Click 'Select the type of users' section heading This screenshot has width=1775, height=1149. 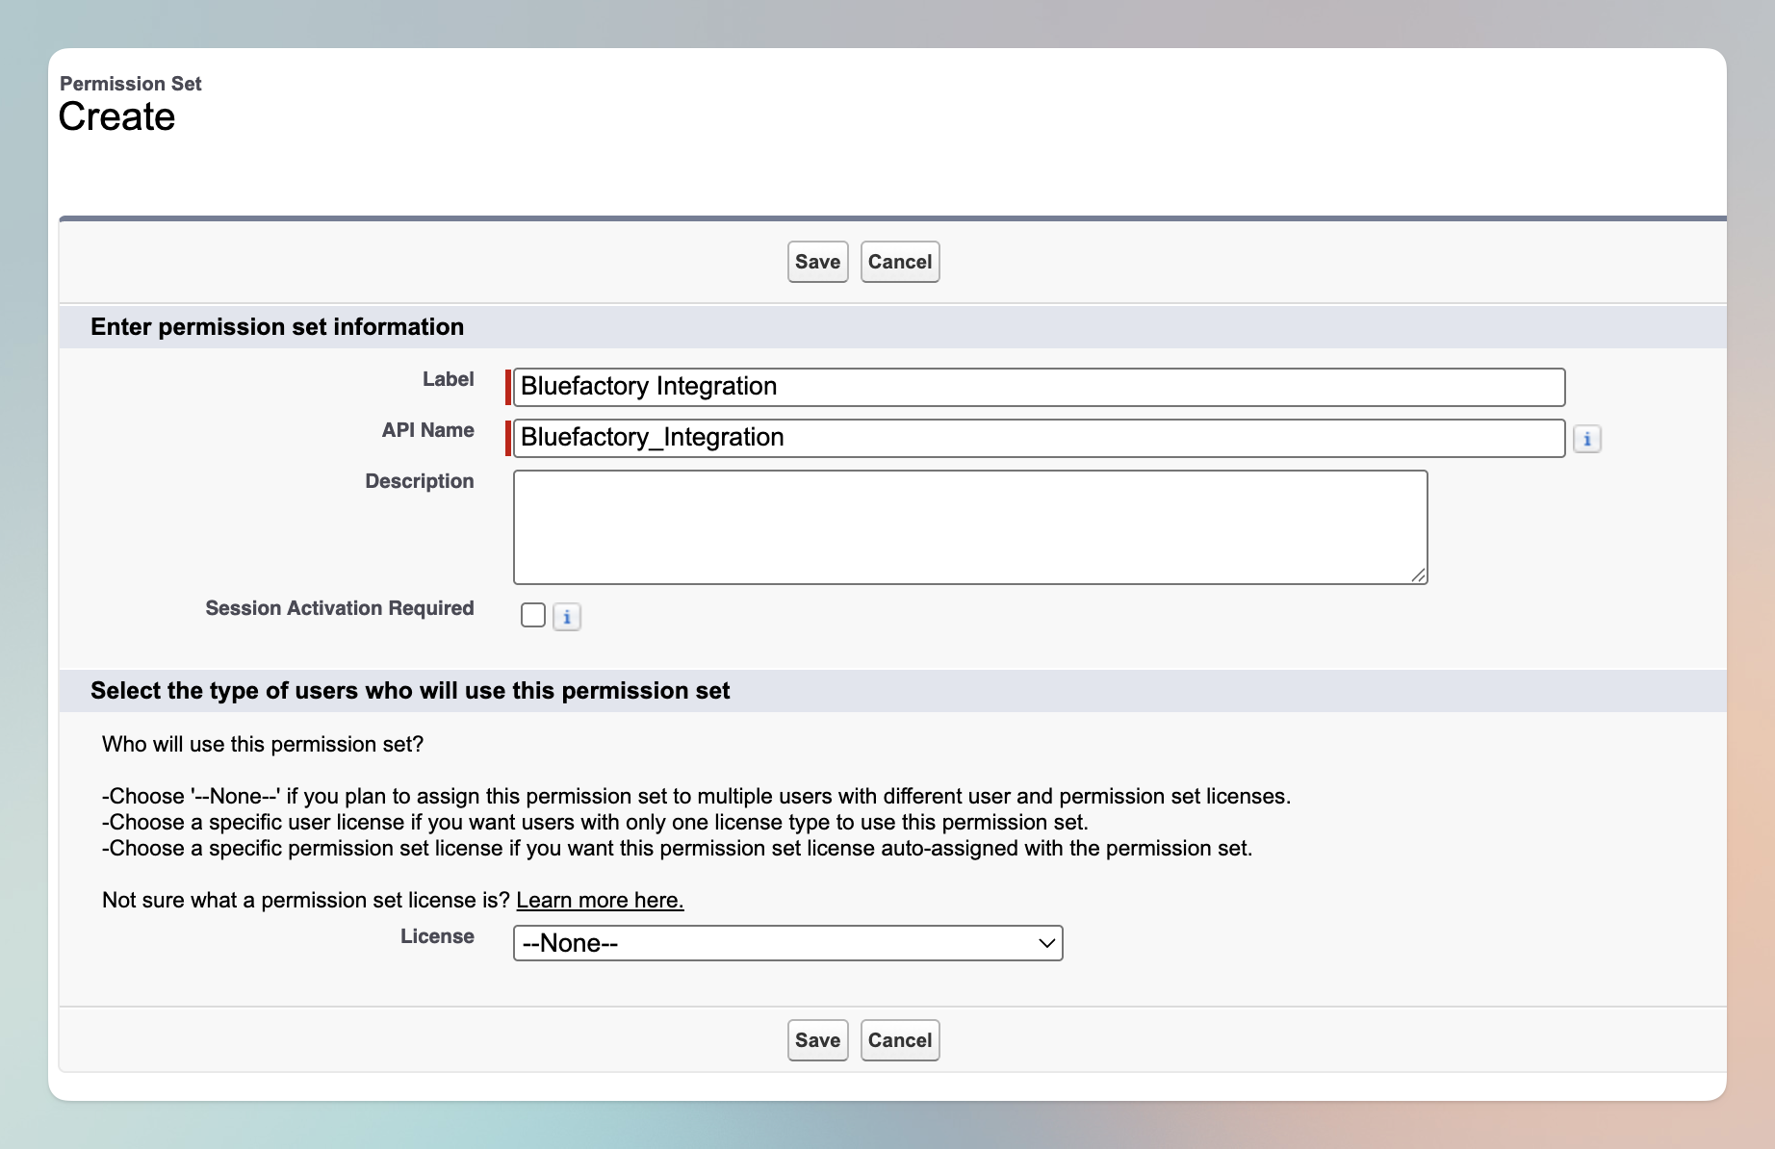[x=410, y=691]
